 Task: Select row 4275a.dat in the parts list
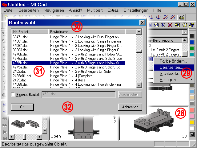[69, 67]
